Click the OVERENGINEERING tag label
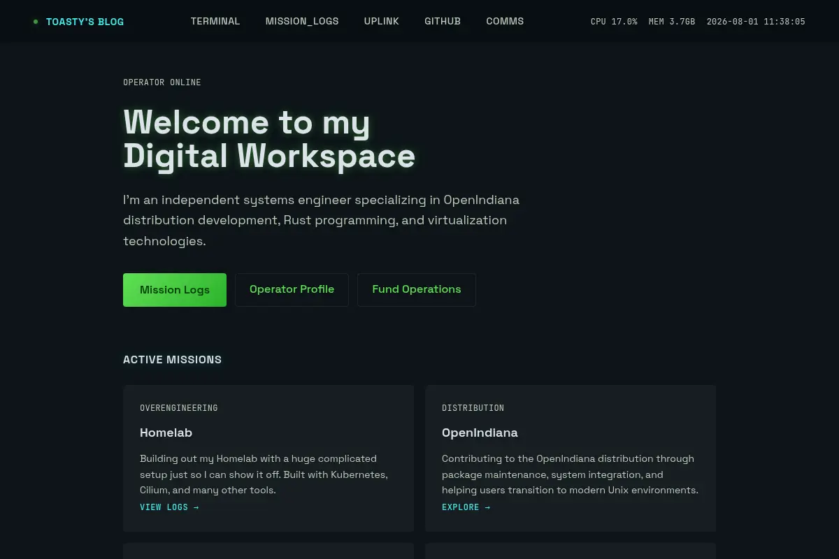Screen dimensions: 839x559 pyautogui.click(x=179, y=408)
